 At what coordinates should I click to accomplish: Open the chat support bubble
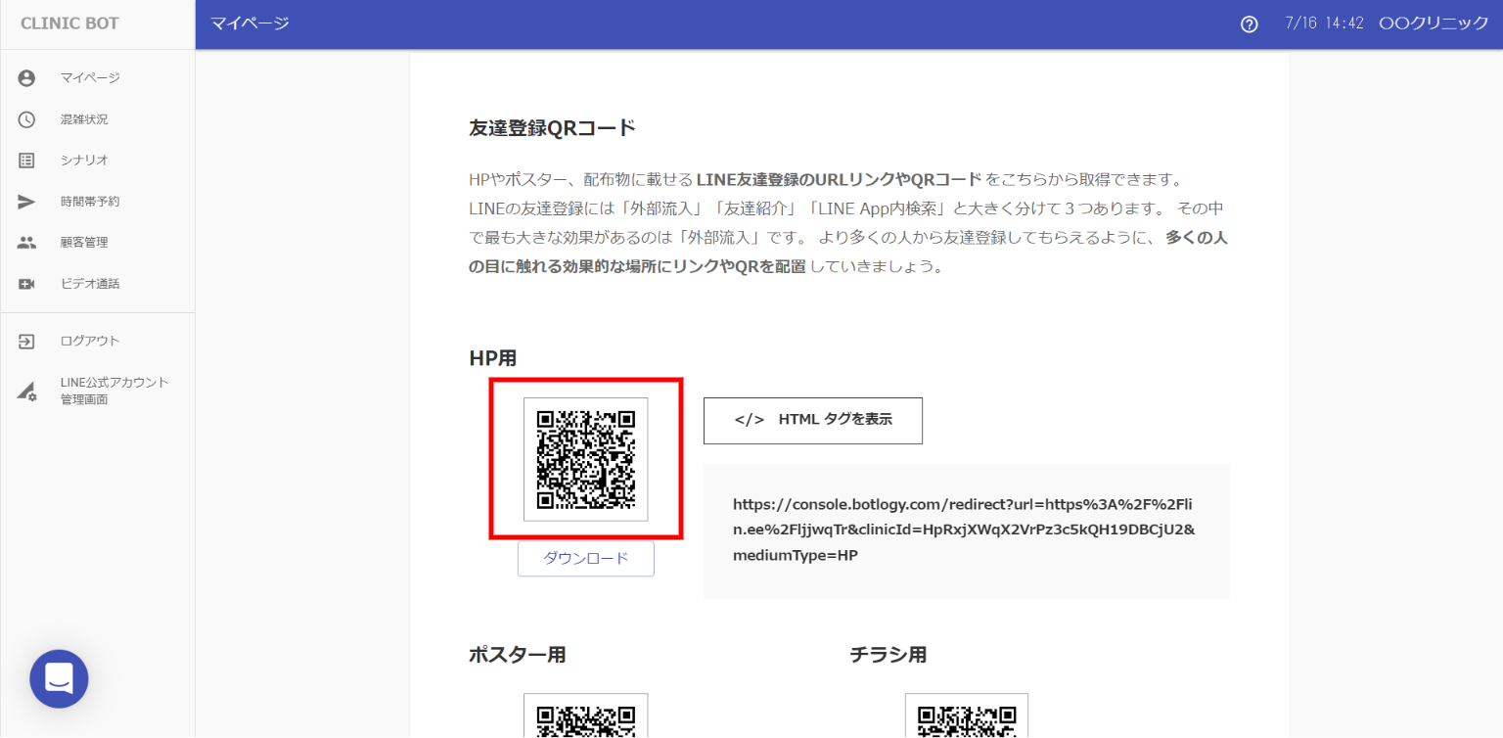[59, 678]
